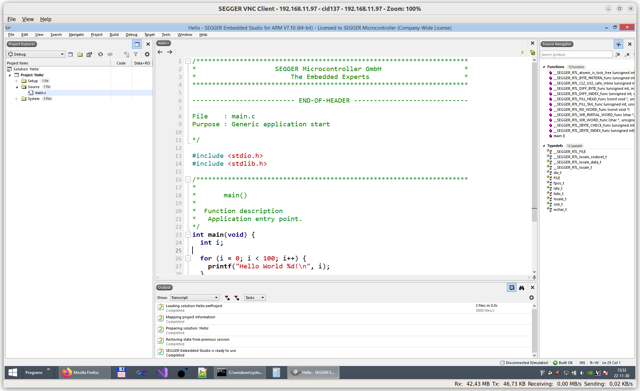Viewport: 640px width, 391px height.
Task: Fold the header comment at line 1
Action: tap(188, 61)
